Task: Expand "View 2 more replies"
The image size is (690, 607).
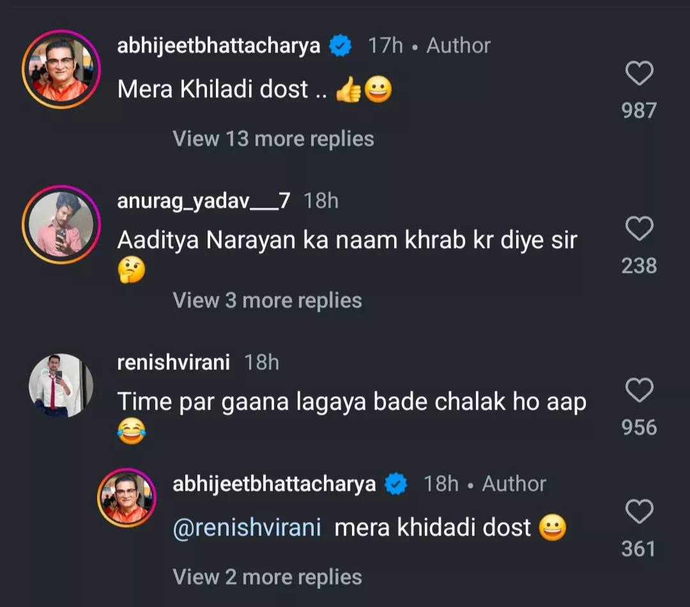Action: click(267, 577)
